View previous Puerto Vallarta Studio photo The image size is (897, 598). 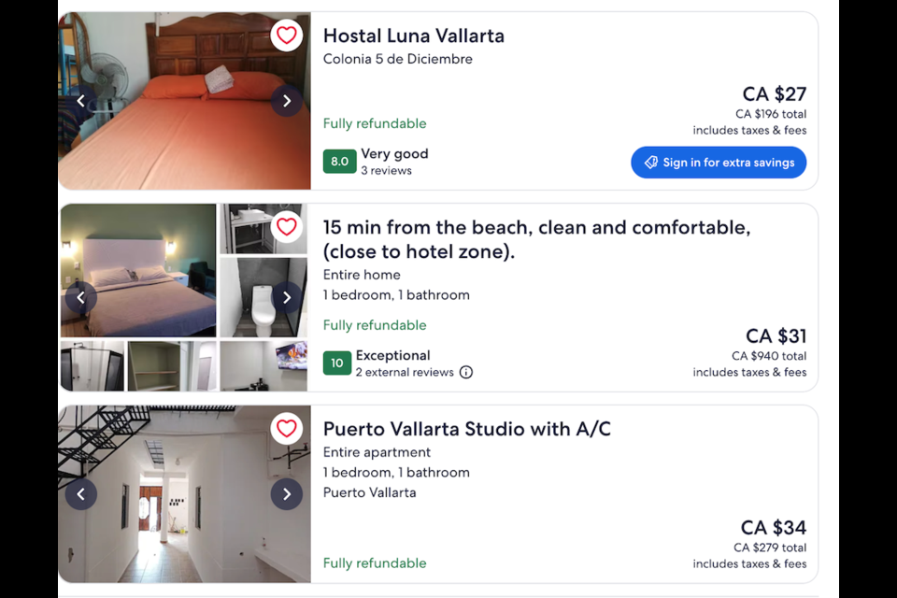tap(80, 494)
